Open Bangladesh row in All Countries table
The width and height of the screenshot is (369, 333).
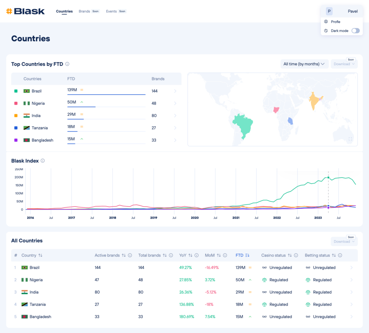[184, 317]
